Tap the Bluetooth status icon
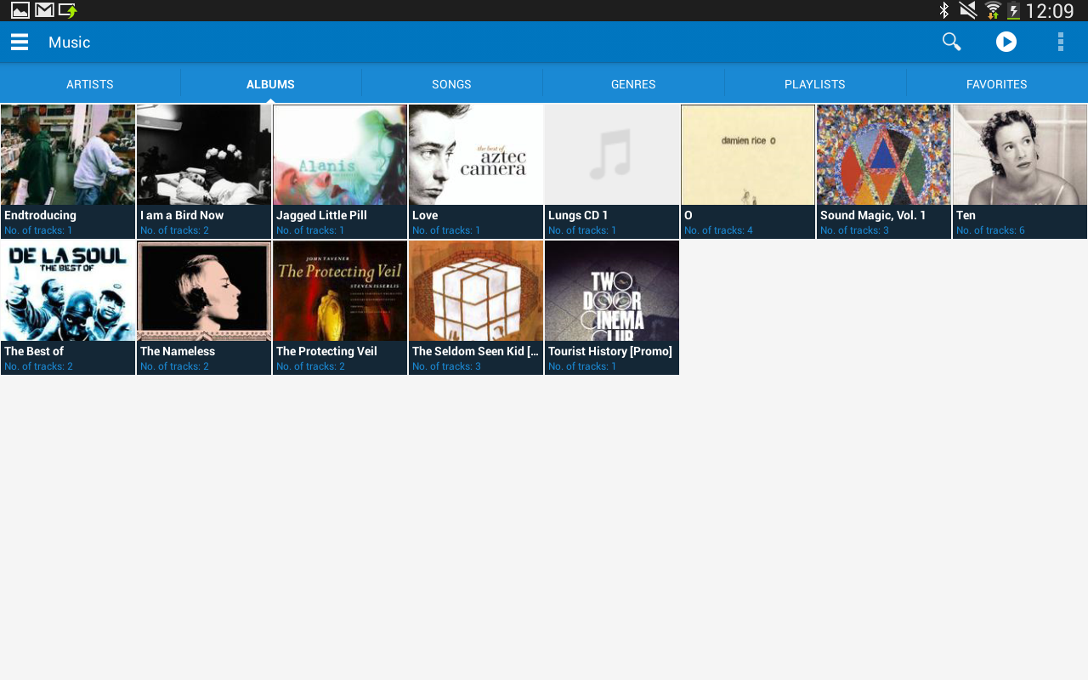 (943, 10)
